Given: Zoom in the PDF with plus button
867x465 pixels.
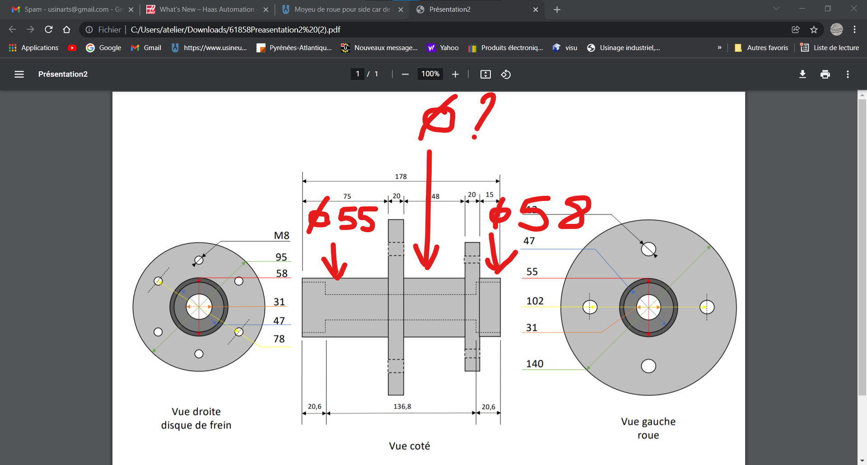Looking at the screenshot, I should click(x=455, y=74).
